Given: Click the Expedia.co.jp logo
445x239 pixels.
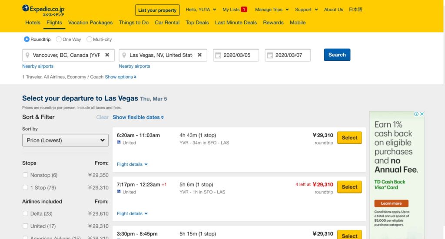Looking at the screenshot, I should click(x=43, y=10).
